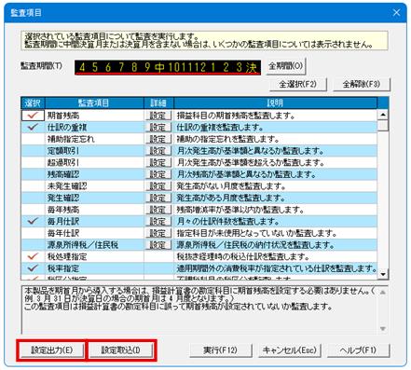The image size is (411, 370).
Task: Click description 月々の仕訳件数を監査します。
Action: tap(228, 222)
